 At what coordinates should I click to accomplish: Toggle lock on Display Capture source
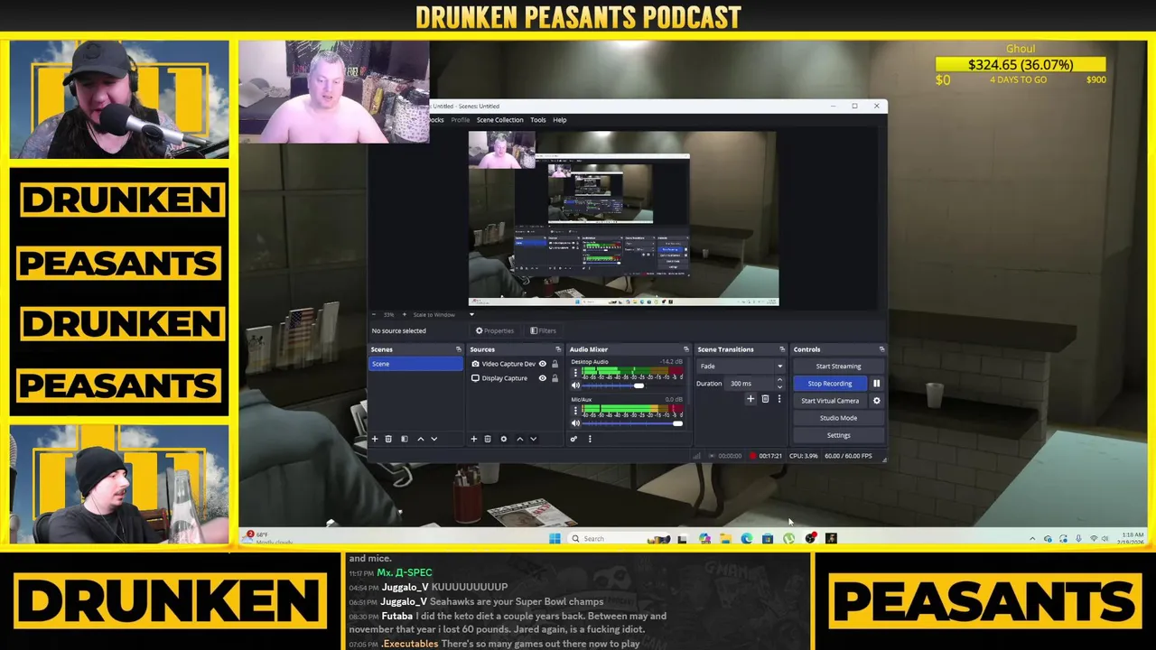pyautogui.click(x=555, y=378)
